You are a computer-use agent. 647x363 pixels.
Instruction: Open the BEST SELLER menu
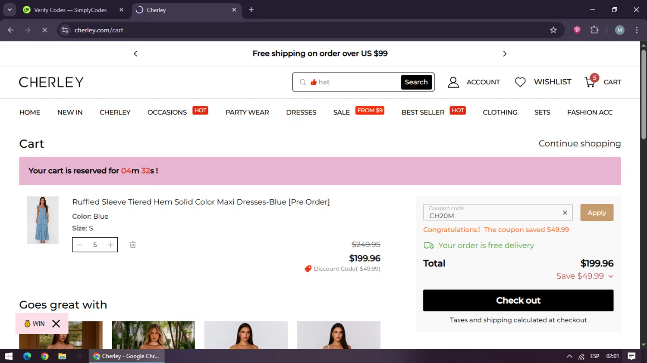coord(423,112)
